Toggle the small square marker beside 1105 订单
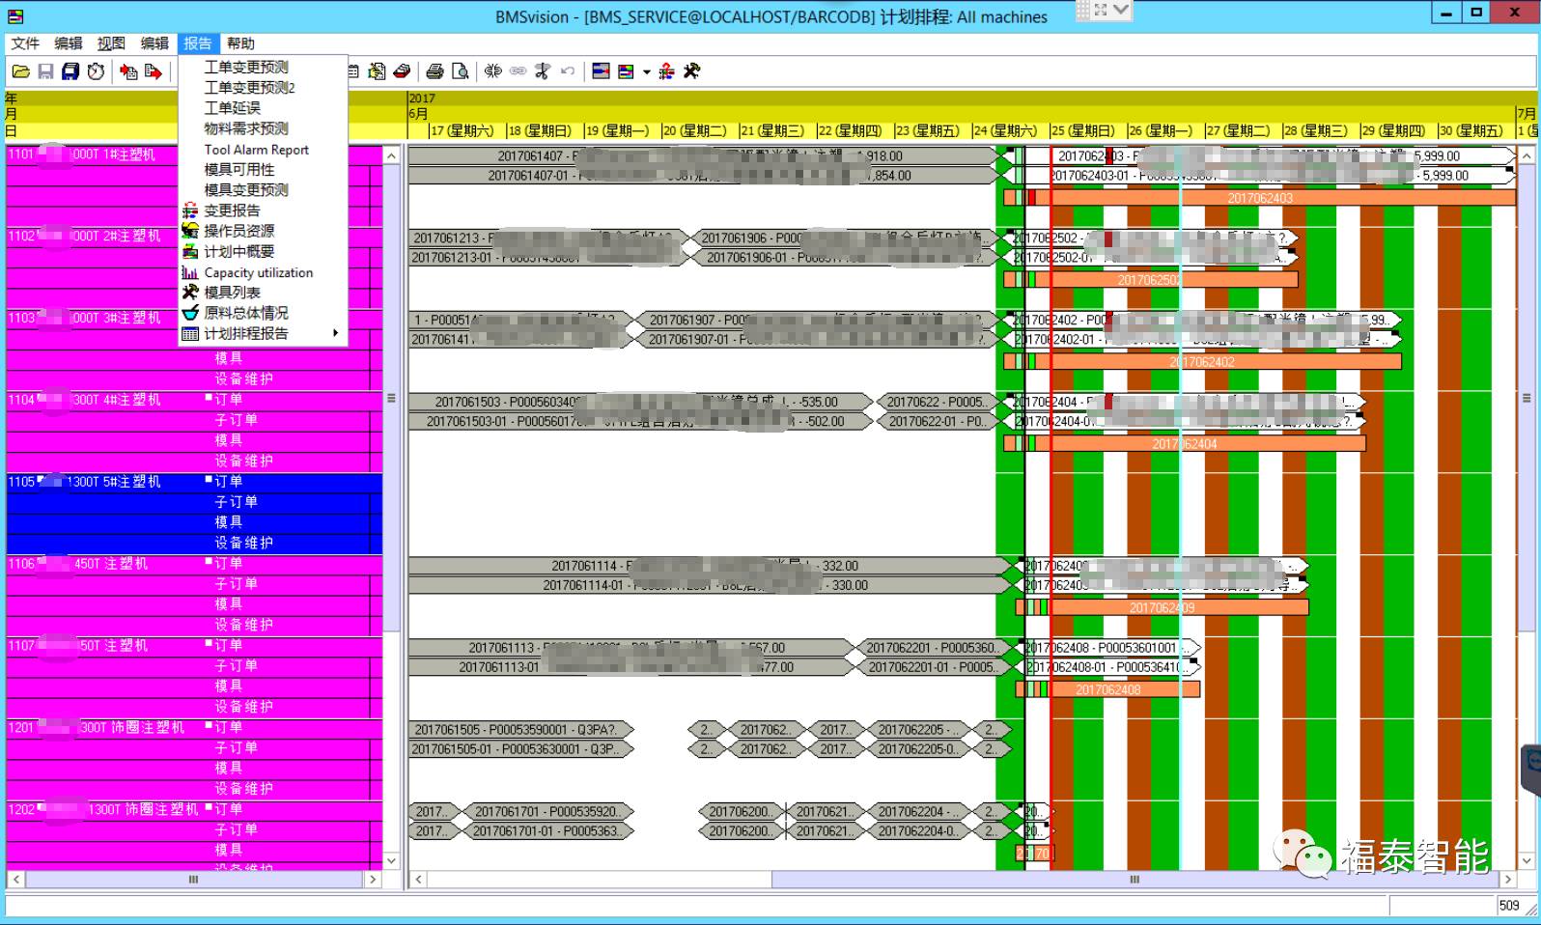 (x=209, y=480)
